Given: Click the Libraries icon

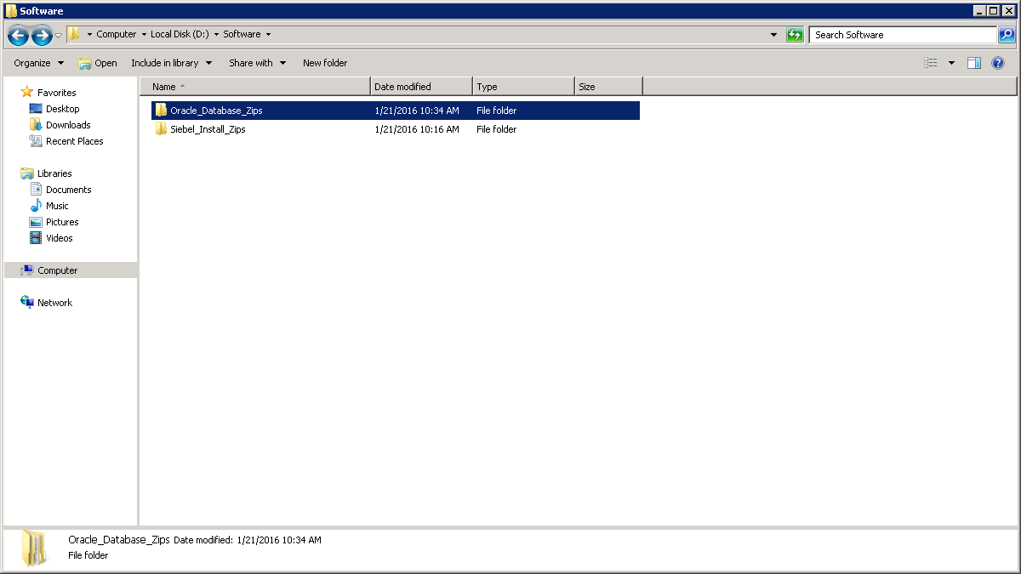Looking at the screenshot, I should click(x=27, y=173).
